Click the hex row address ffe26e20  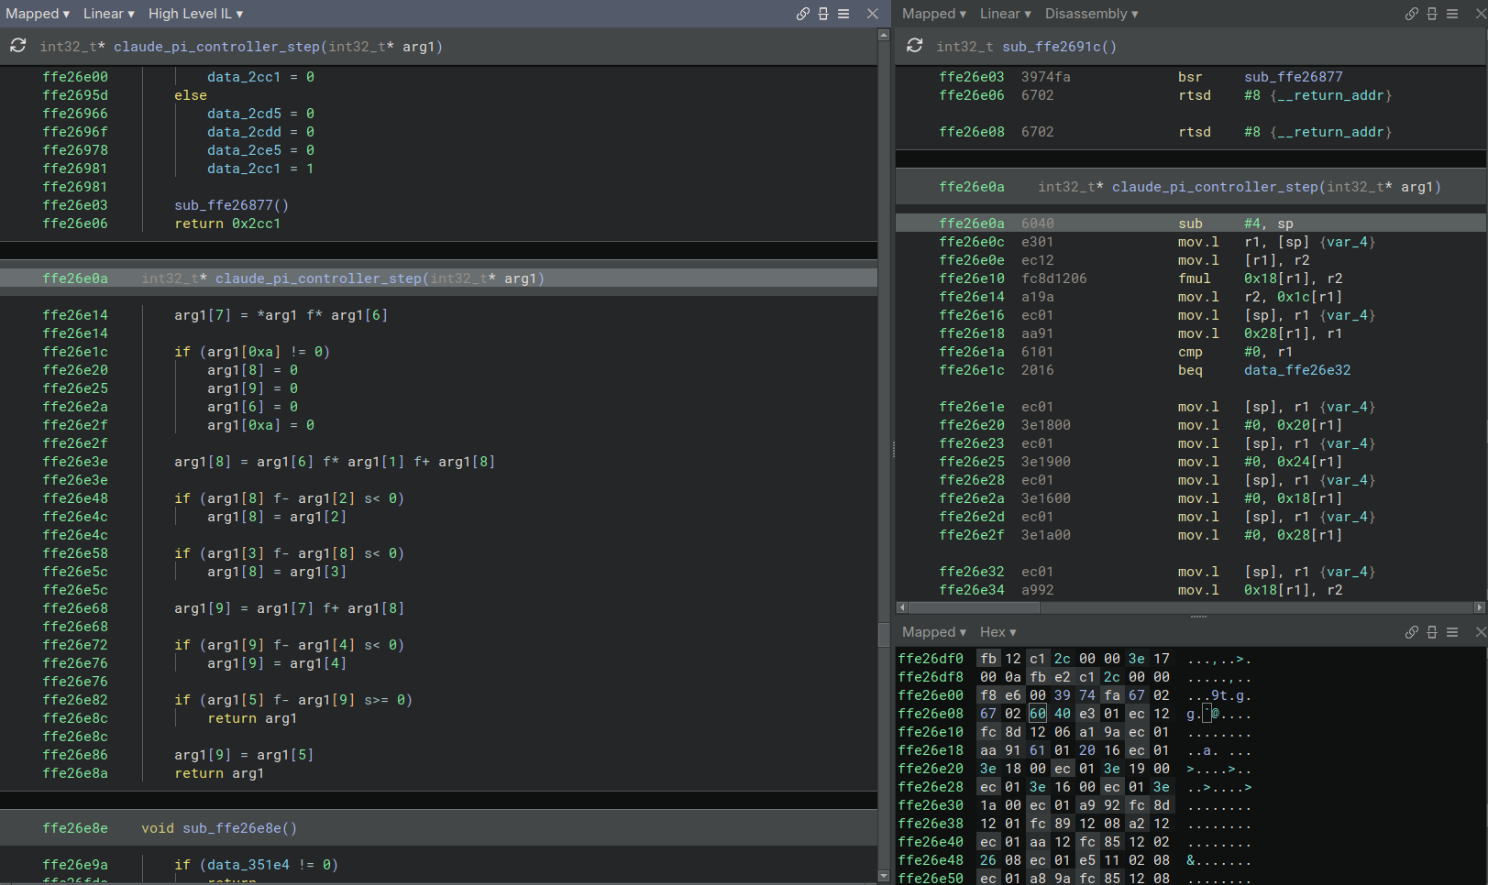pyautogui.click(x=931, y=769)
